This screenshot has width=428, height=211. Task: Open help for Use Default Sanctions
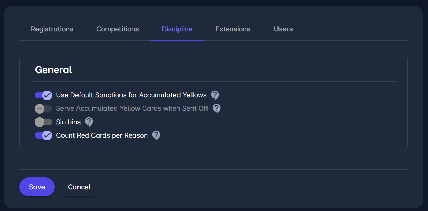[215, 95]
